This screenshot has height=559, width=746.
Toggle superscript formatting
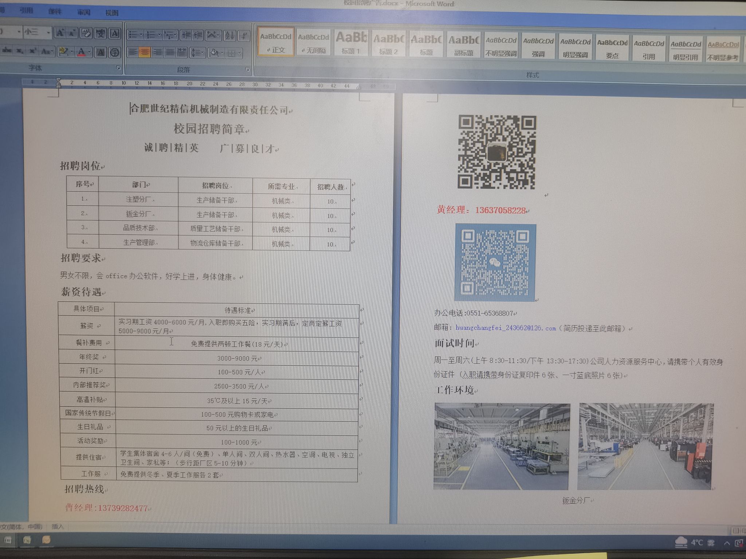tap(33, 51)
